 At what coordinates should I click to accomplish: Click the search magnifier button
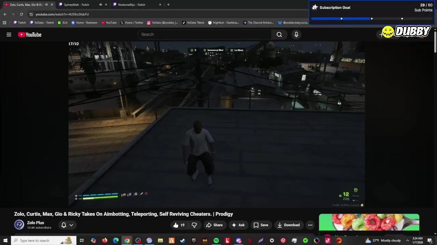point(279,34)
